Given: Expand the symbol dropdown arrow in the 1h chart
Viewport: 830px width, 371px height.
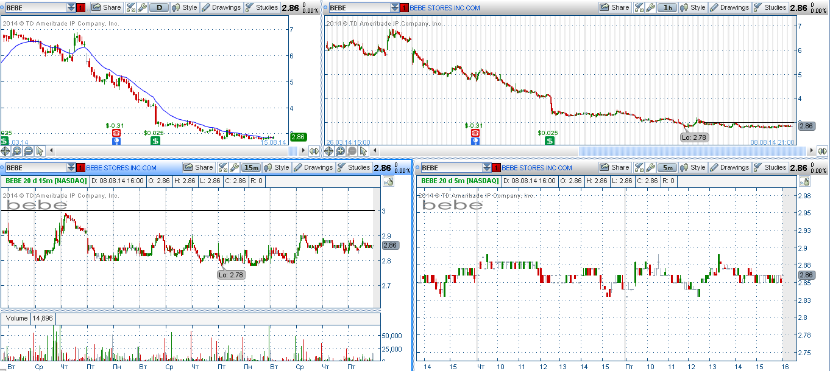Looking at the screenshot, I should click(x=395, y=8).
